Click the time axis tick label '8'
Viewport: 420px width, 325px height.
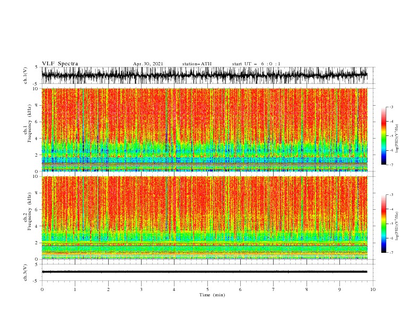307,289
